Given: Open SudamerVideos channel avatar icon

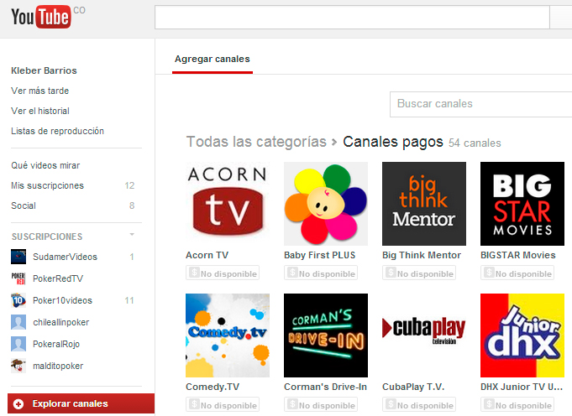Looking at the screenshot, I should click(18, 257).
